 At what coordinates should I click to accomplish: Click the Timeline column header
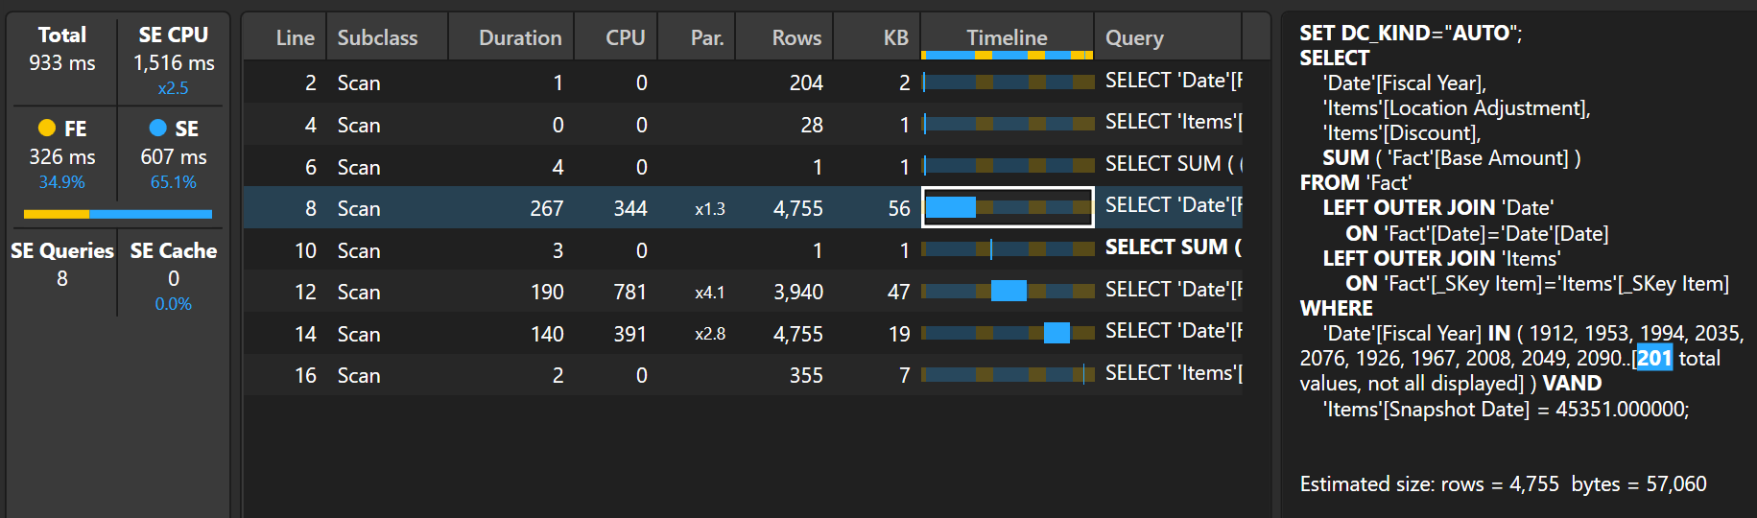(1006, 37)
